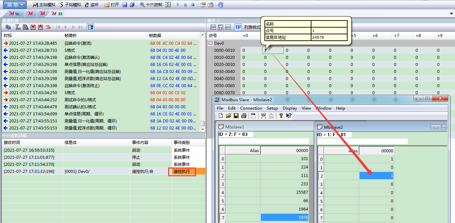This screenshot has height=223, width=455.
Task: Expand the tab list overflow arrow
Action: pyautogui.click(x=452, y=13)
